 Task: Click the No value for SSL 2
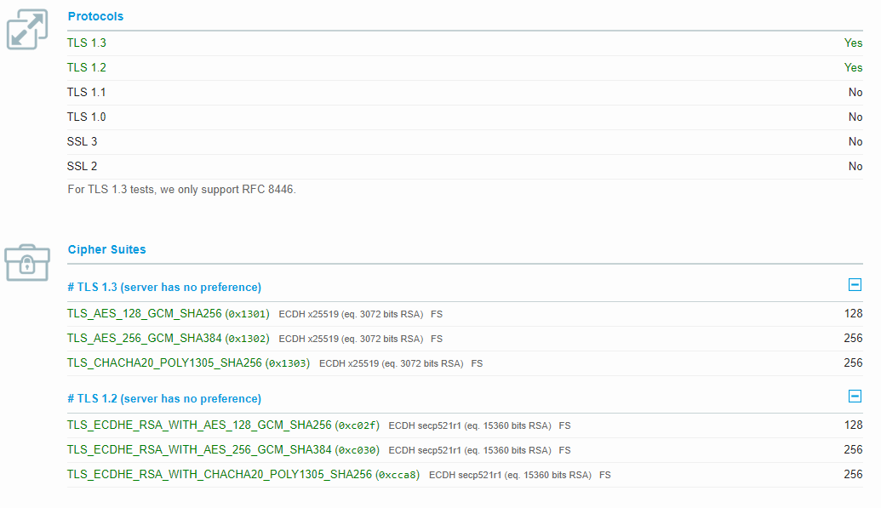pos(855,166)
